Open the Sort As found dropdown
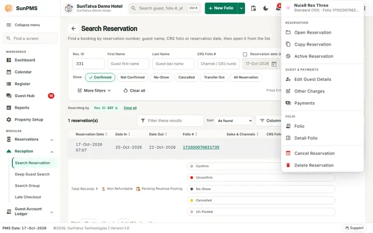 tap(234, 121)
